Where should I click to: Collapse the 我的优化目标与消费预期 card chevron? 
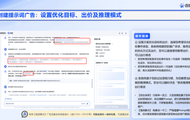(112, 44)
